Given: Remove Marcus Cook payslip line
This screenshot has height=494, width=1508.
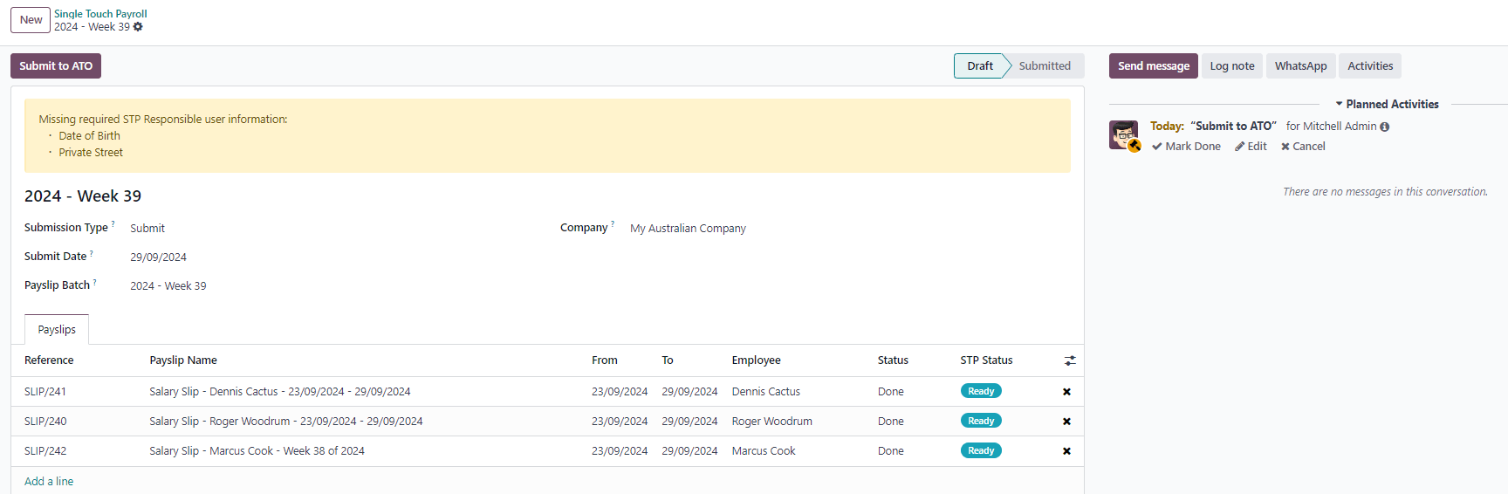Looking at the screenshot, I should pyautogui.click(x=1066, y=451).
